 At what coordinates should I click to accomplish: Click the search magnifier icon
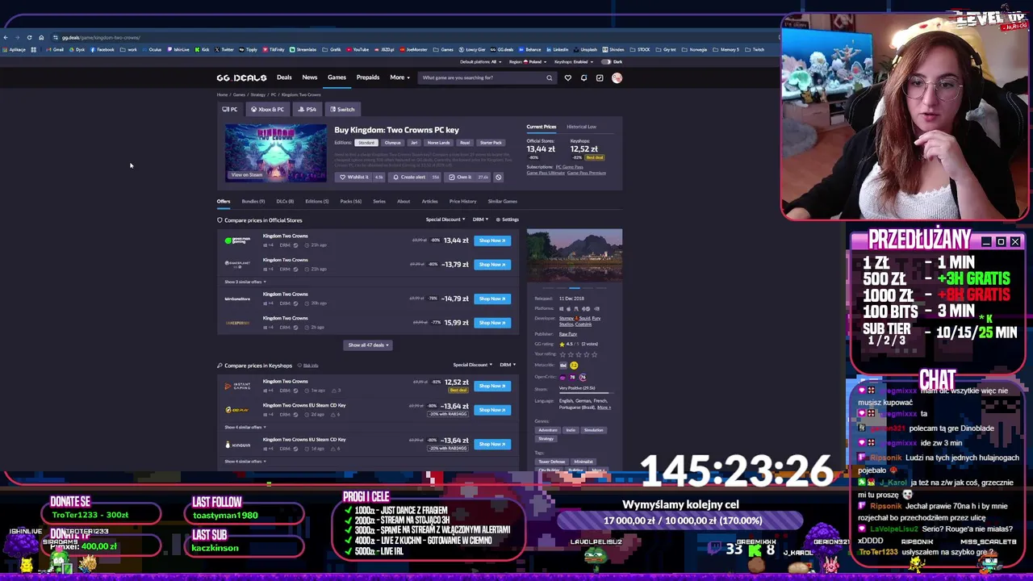[549, 77]
